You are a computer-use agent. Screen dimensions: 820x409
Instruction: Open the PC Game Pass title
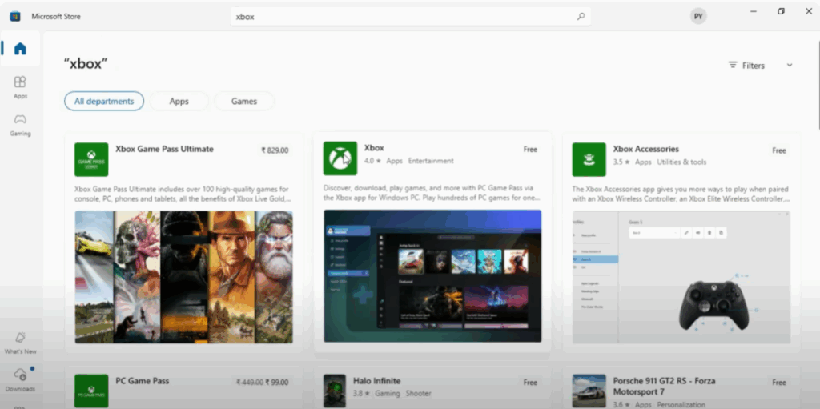coord(143,381)
